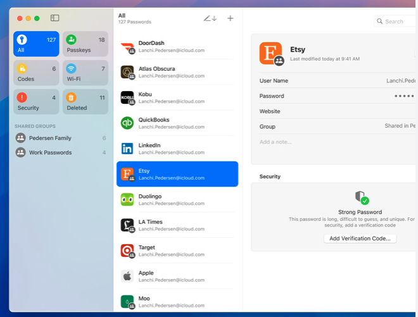The image size is (418, 317).
Task: Open the DoorDash password entry
Action: tap(177, 47)
